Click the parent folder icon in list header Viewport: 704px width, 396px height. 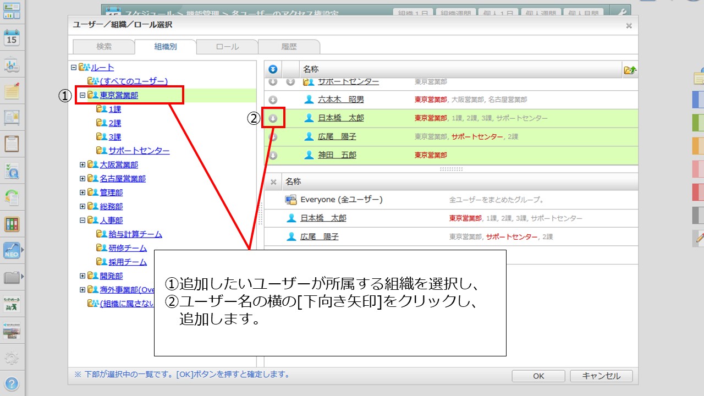coord(630,69)
